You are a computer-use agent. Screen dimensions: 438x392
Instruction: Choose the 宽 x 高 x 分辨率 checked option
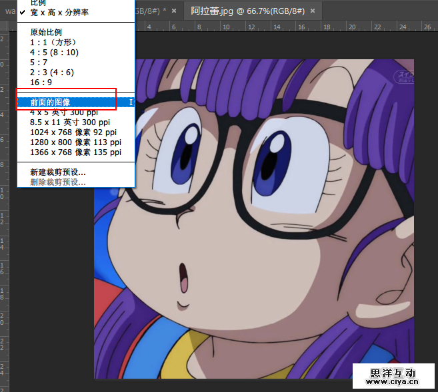(x=59, y=13)
